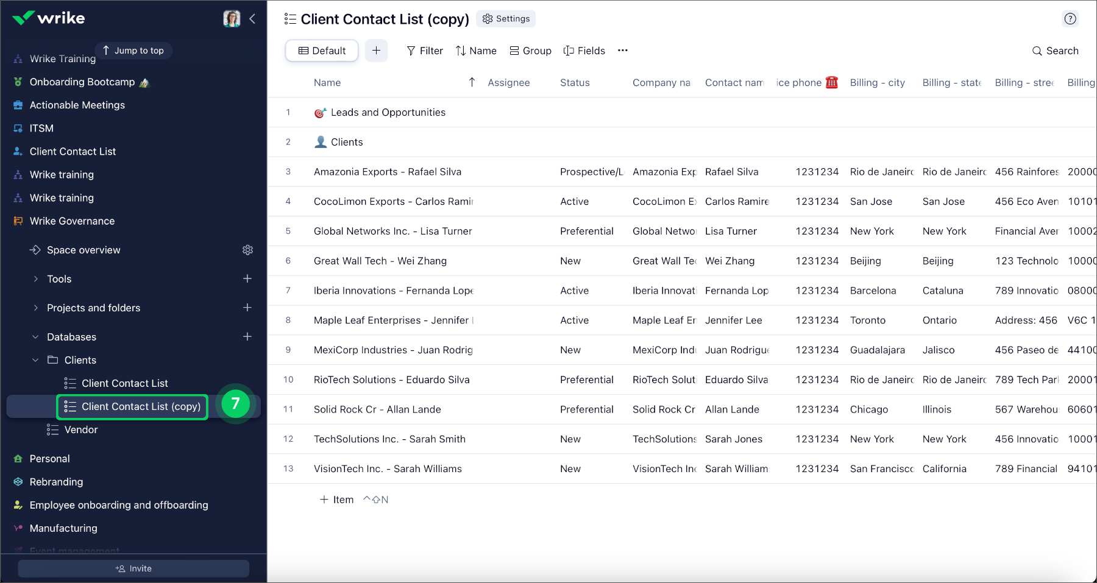Toggle sort direction on the Name column
This screenshot has height=583, width=1097.
coord(471,82)
